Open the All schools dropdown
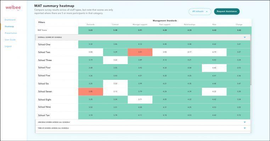Viewport: 270px width, 141px height. [200, 12]
